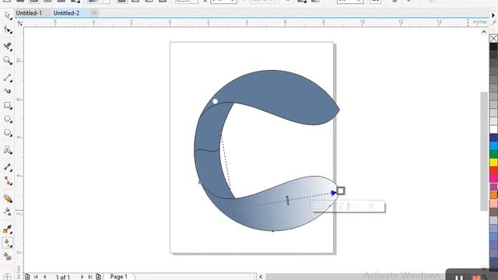Click the no-color X swatch
The image size is (498, 280).
point(493,38)
